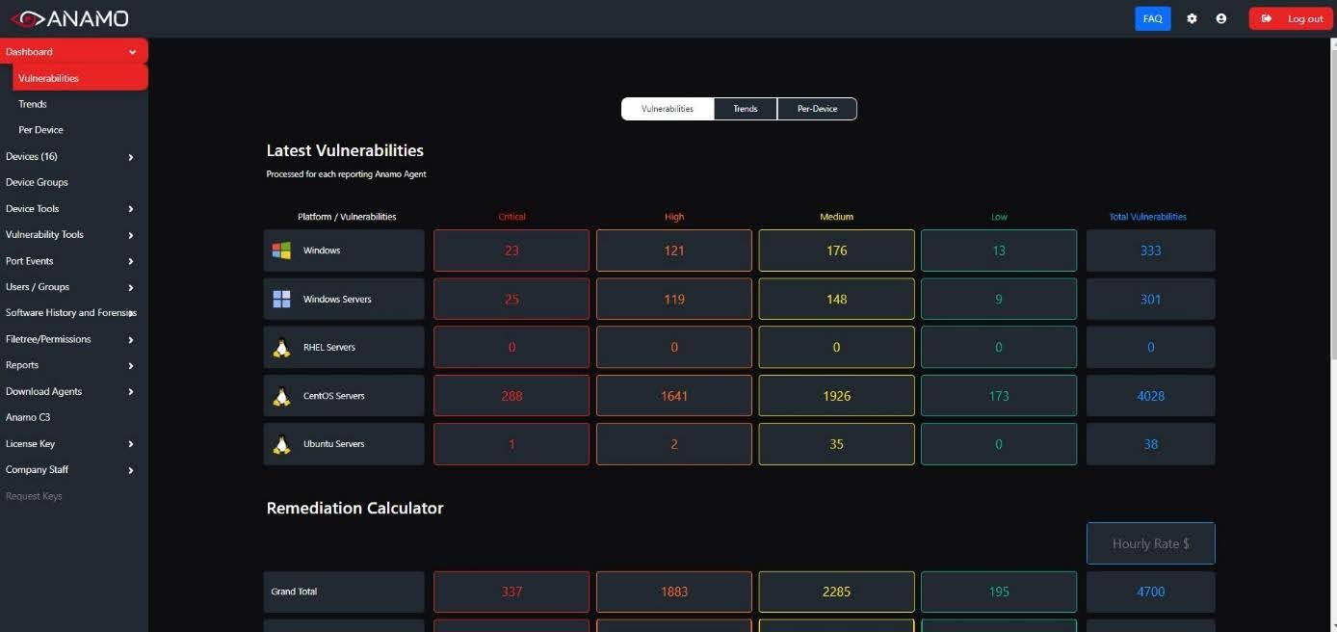Expand the Reports sidebar menu
Image resolution: width=1337 pixels, height=632 pixels.
tap(131, 366)
